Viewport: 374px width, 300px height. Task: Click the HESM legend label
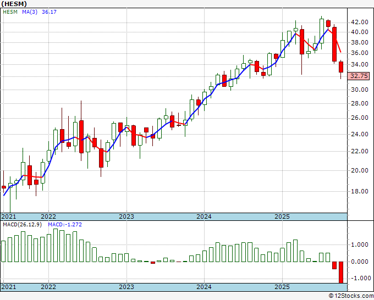tap(10, 12)
